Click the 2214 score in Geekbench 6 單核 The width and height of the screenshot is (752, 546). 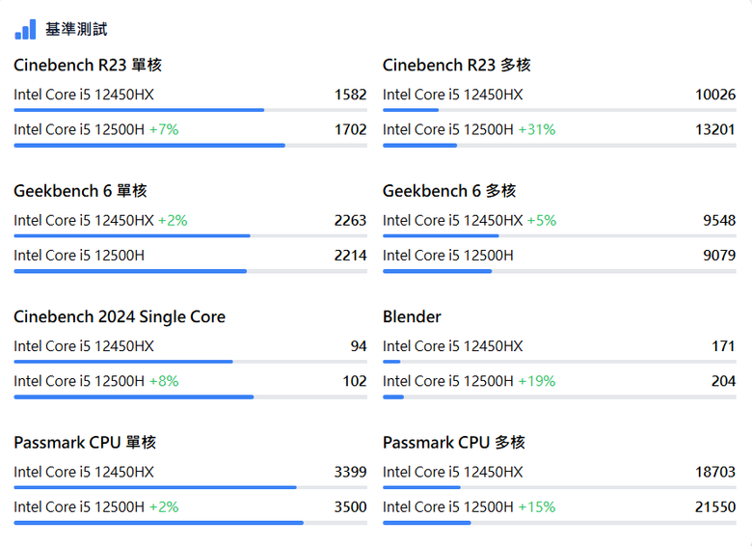(351, 256)
